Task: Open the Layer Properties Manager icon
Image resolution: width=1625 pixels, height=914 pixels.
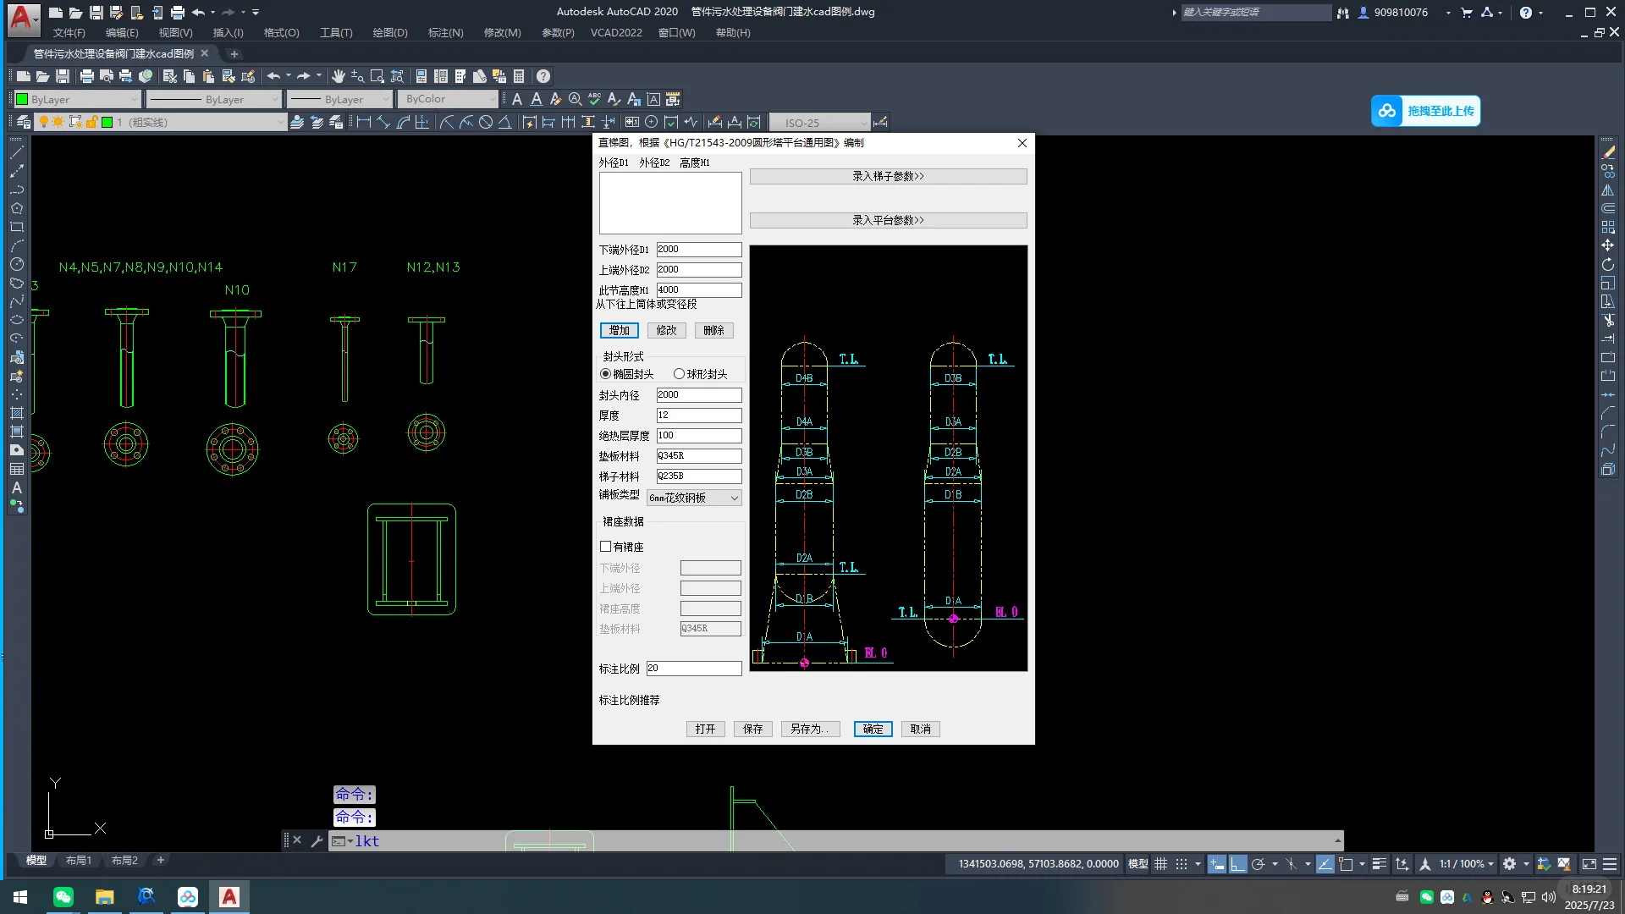Action: (x=23, y=121)
